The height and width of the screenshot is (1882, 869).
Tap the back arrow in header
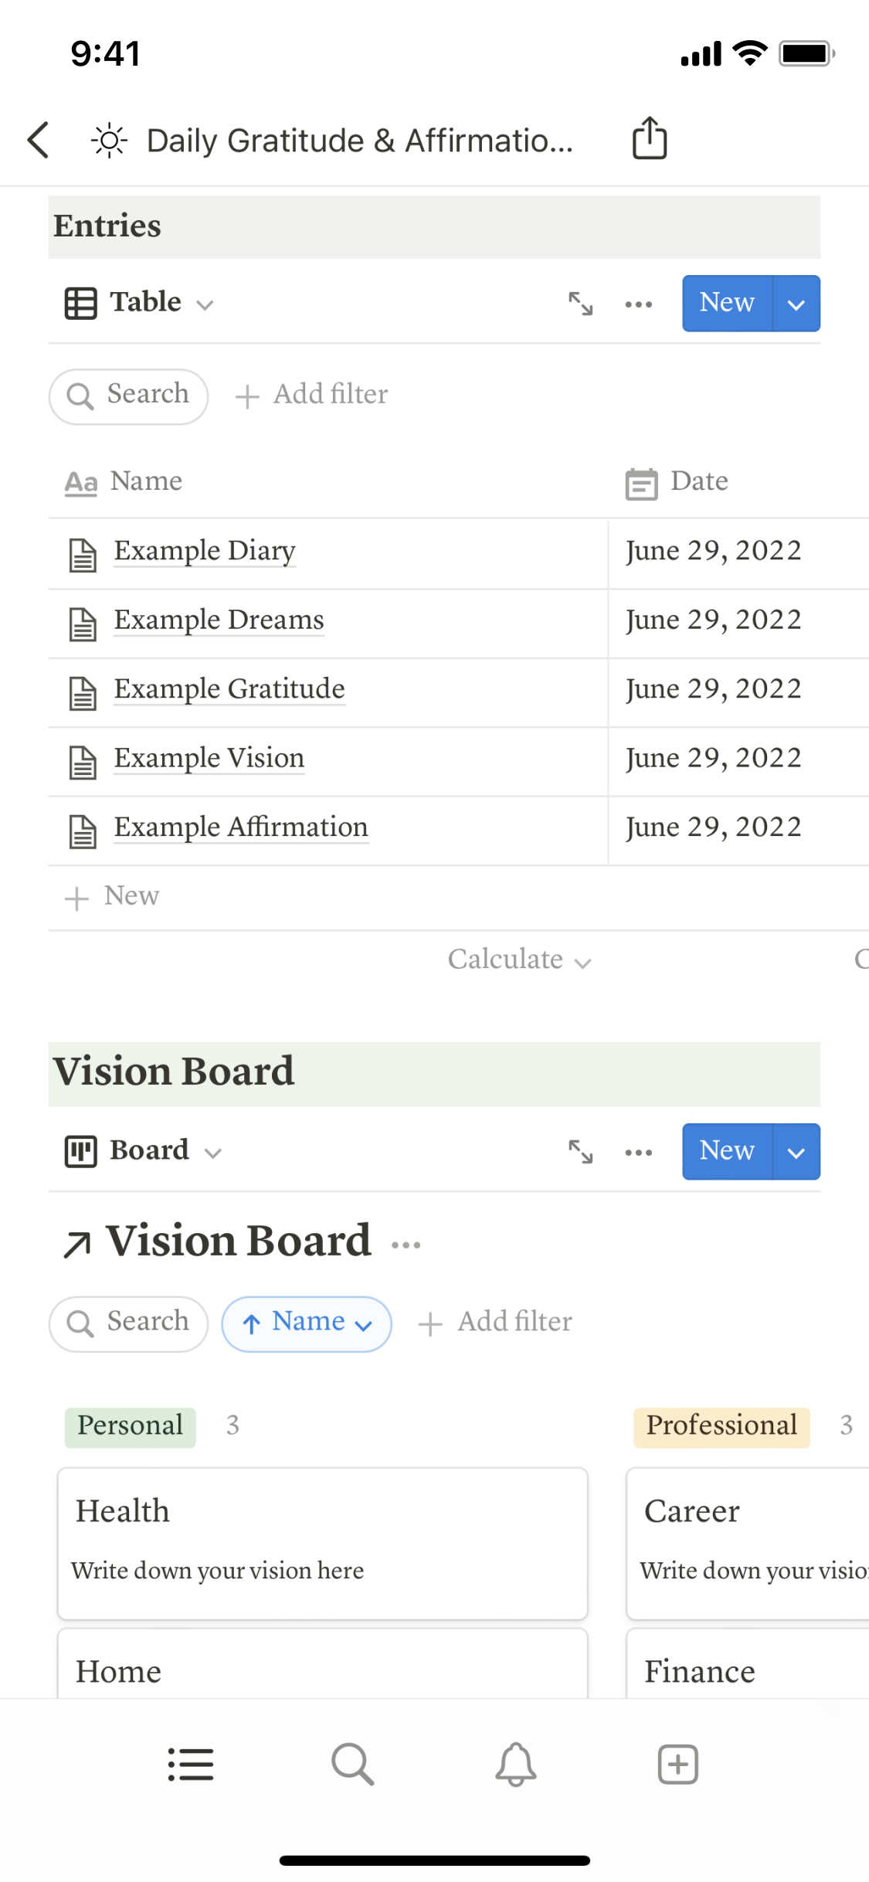pos(39,140)
